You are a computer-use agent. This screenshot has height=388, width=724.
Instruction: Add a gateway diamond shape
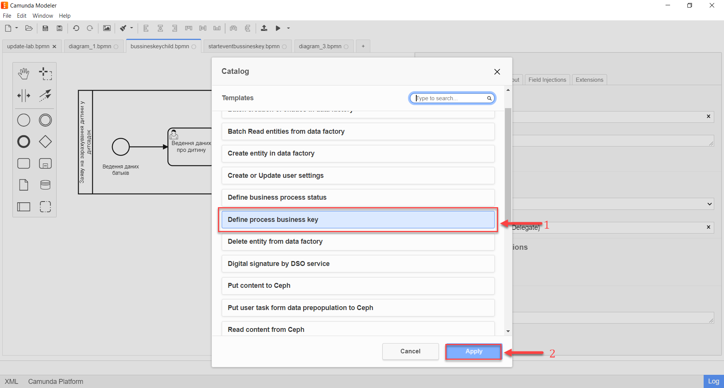click(45, 142)
